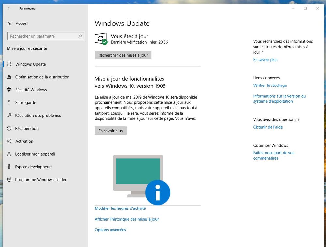Click the Accueil home icon
The image size is (326, 247).
pyautogui.click(x=9, y=23)
